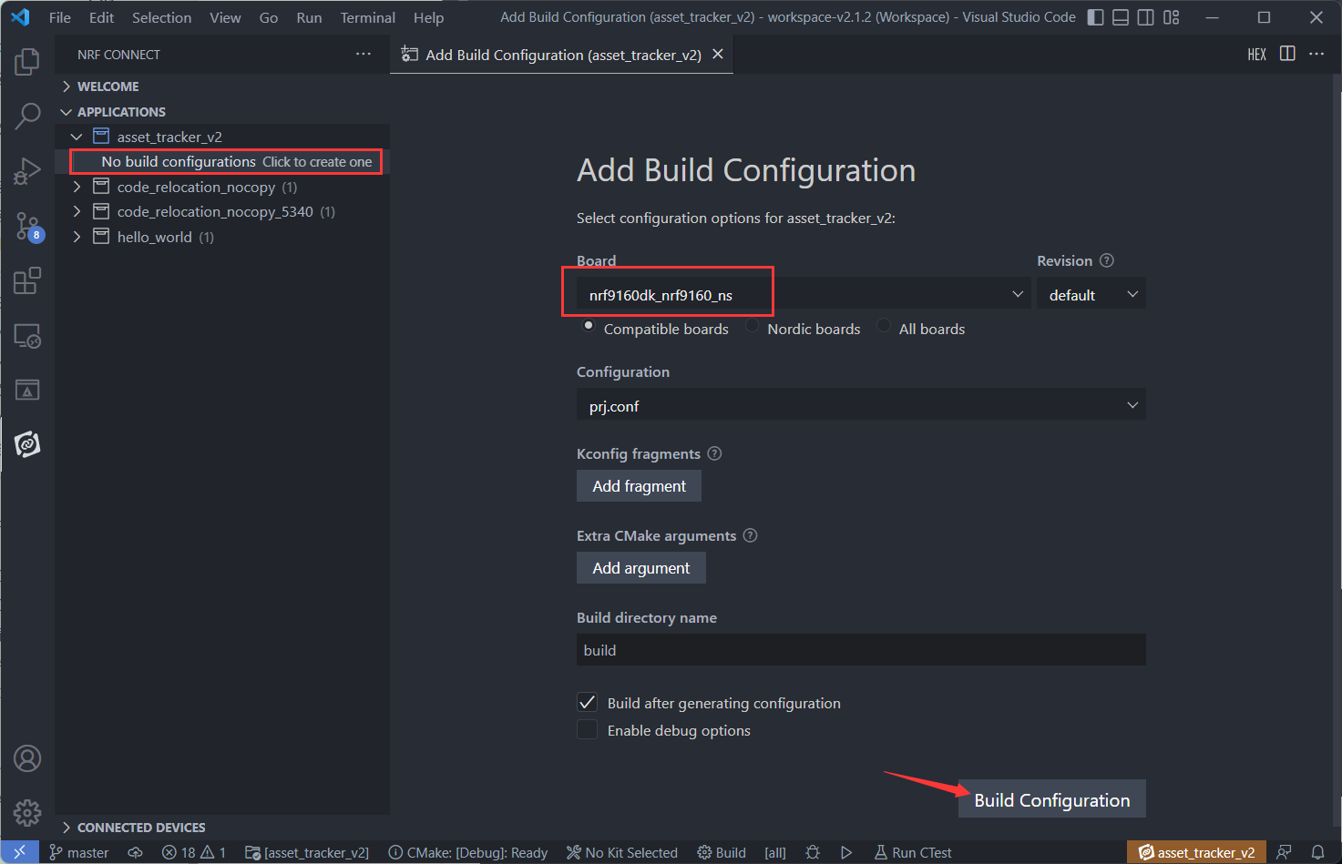Image resolution: width=1342 pixels, height=864 pixels.
Task: Enable debug options checkbox
Action: point(588,729)
